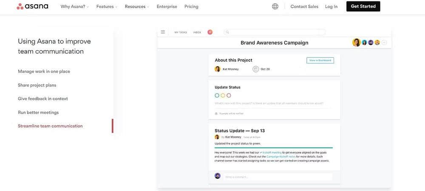Click the third (purple) member avatar
This screenshot has height=191, width=425.
371,43
